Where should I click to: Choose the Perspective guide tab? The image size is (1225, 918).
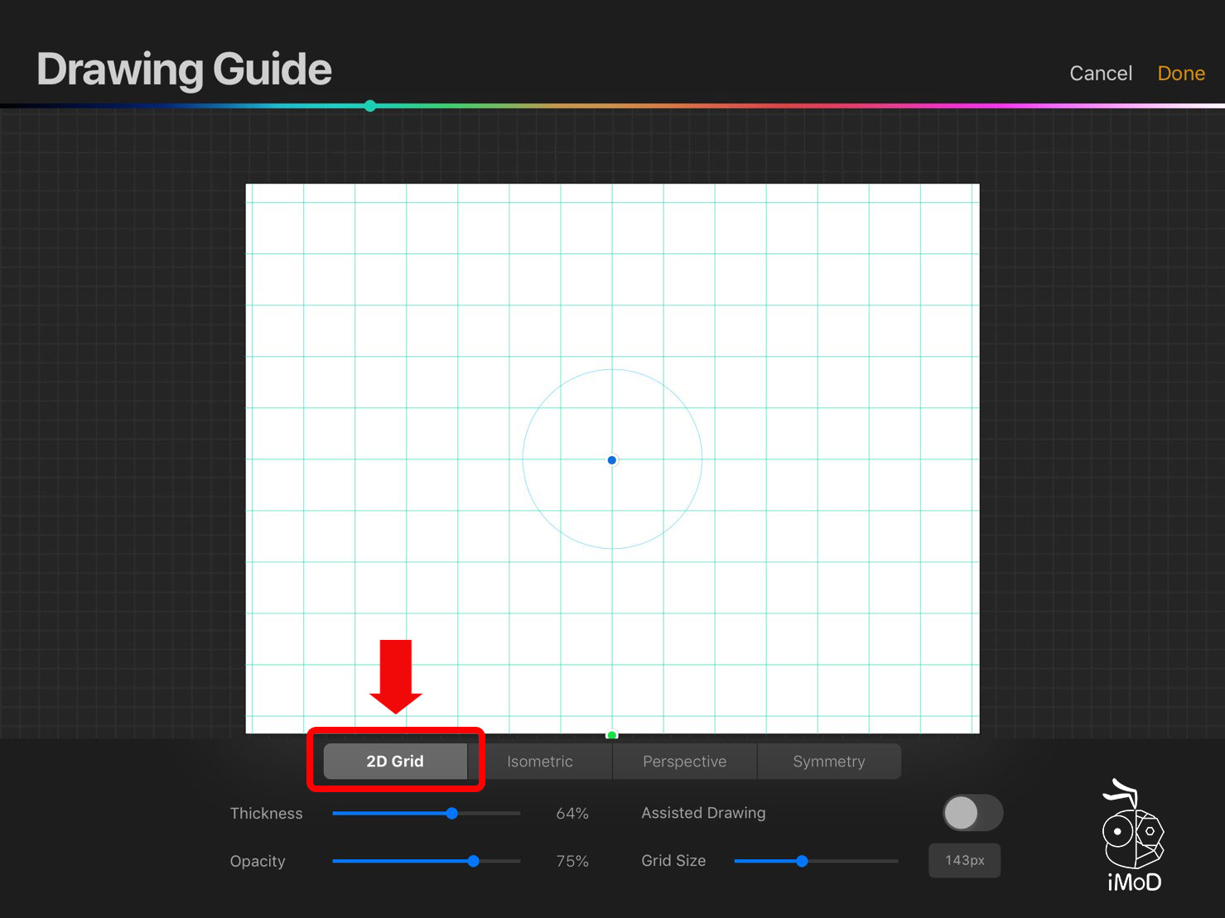tap(684, 762)
